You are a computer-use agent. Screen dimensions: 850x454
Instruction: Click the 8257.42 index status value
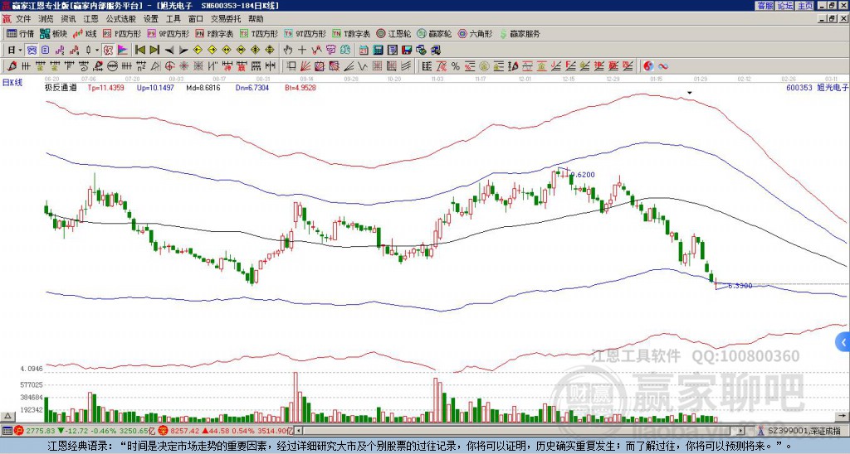pyautogui.click(x=186, y=431)
